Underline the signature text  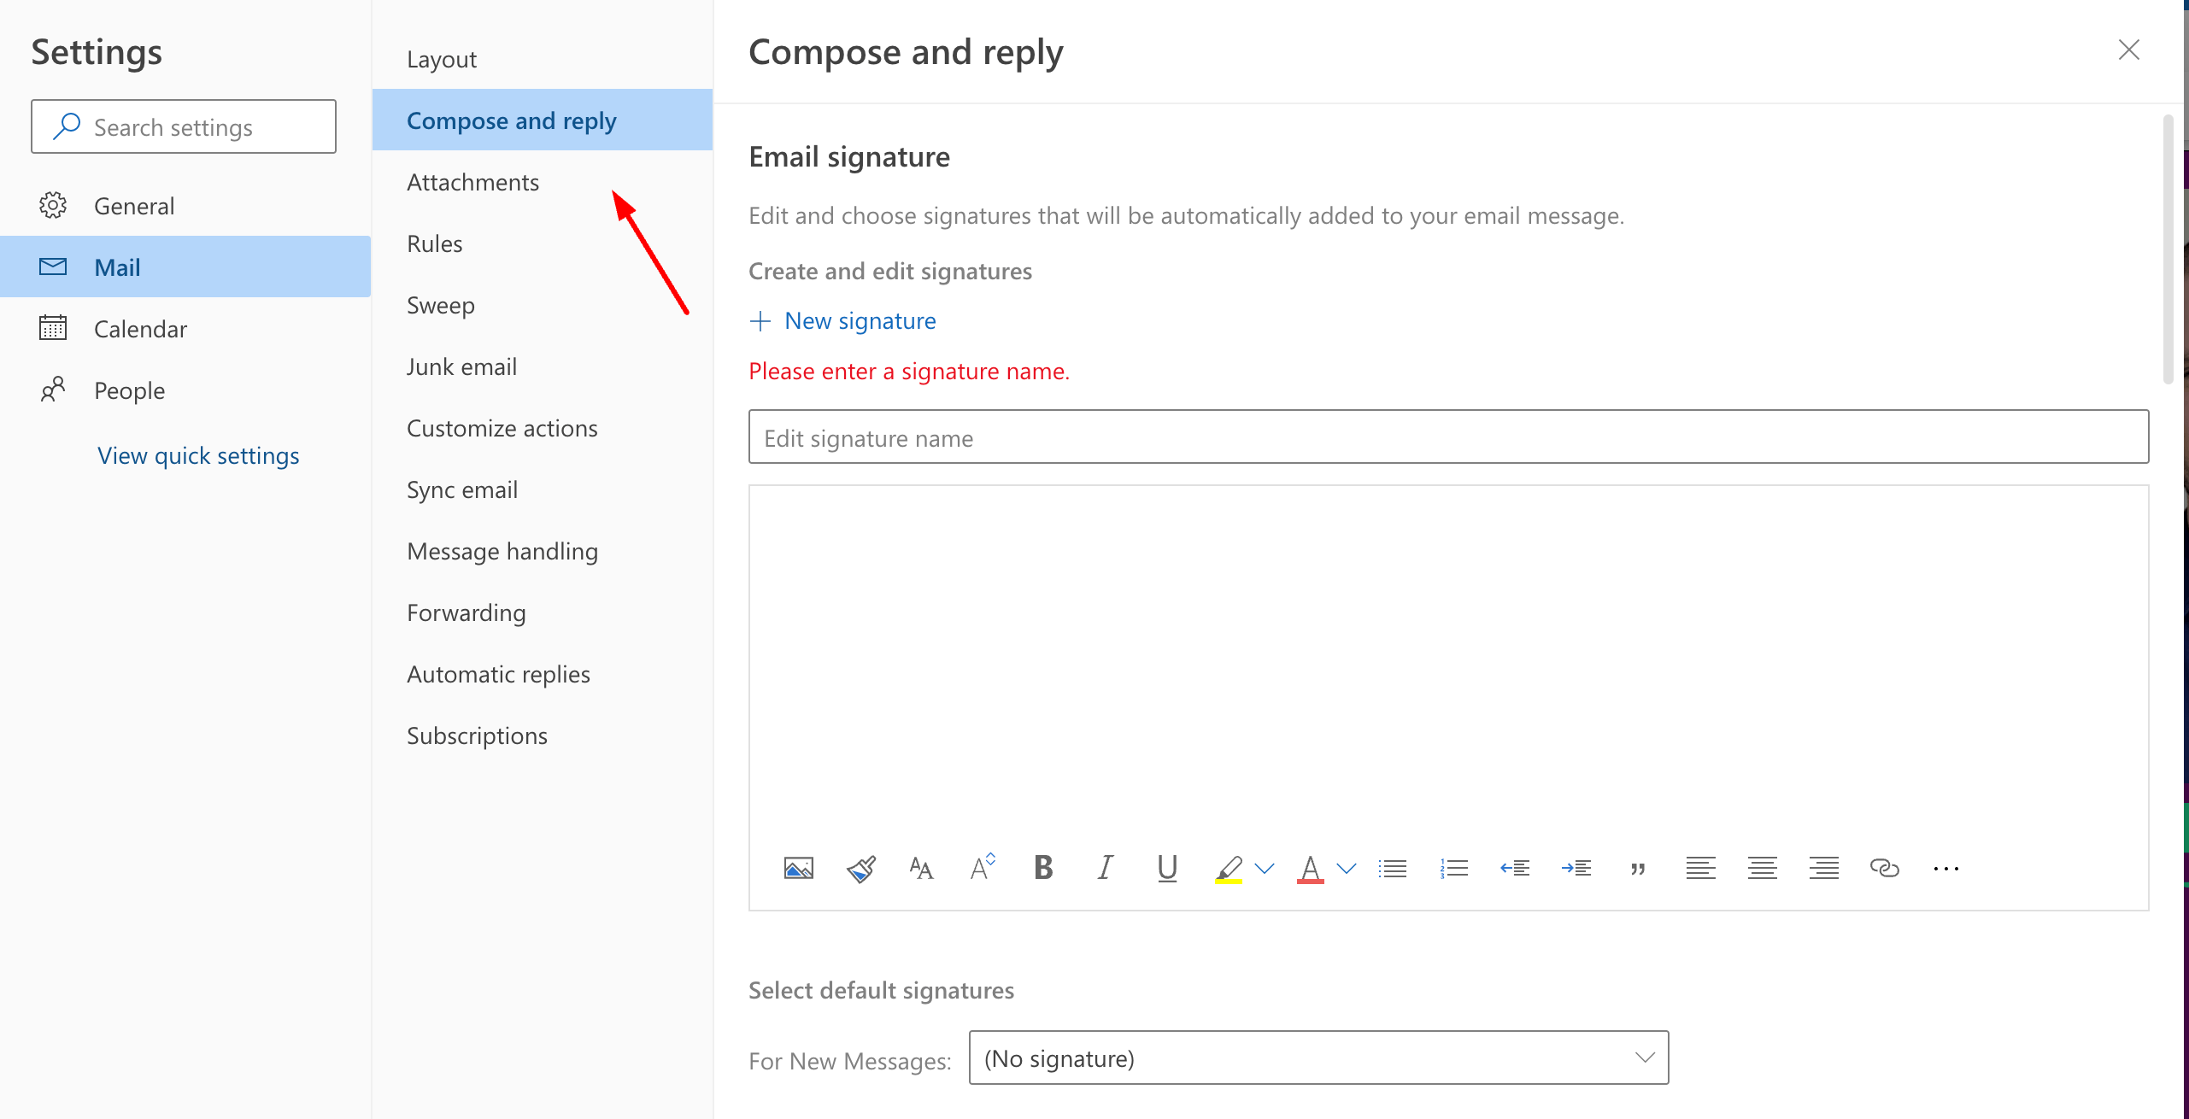(x=1167, y=868)
